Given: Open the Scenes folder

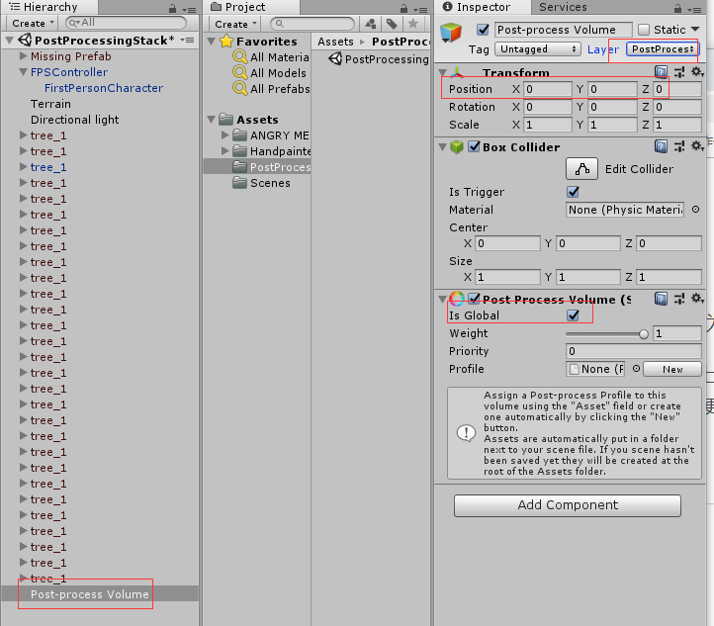Looking at the screenshot, I should 261,183.
